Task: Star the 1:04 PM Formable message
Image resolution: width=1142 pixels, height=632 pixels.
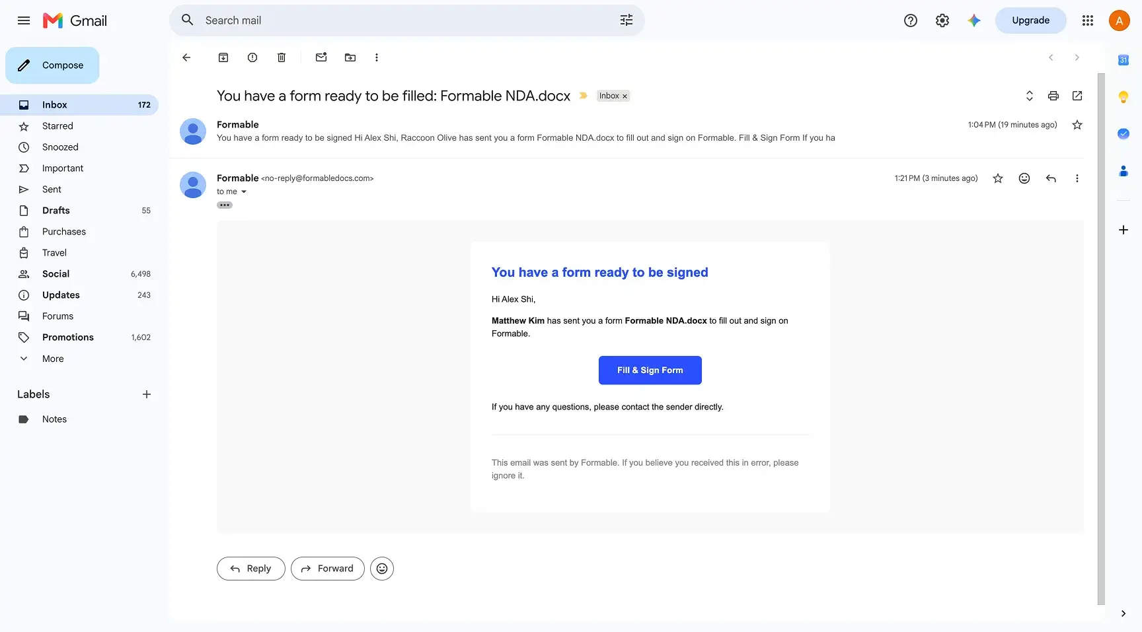Action: pos(1077,125)
